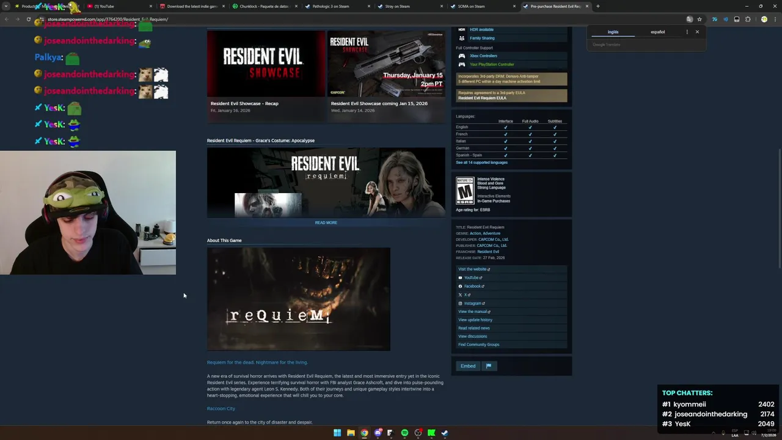Open a new Chrome tab

[597, 6]
